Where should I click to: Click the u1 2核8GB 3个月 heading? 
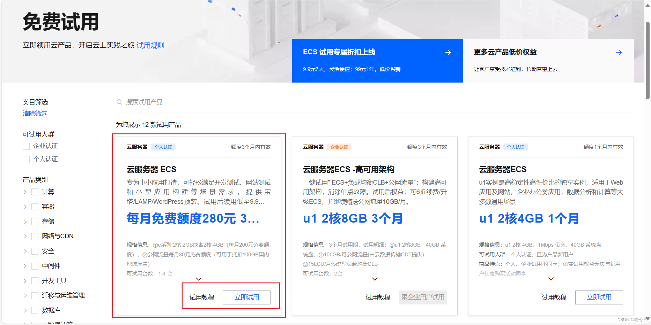tap(353, 218)
